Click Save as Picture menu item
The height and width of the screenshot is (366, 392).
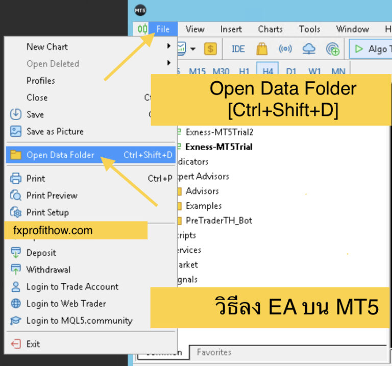pos(55,131)
